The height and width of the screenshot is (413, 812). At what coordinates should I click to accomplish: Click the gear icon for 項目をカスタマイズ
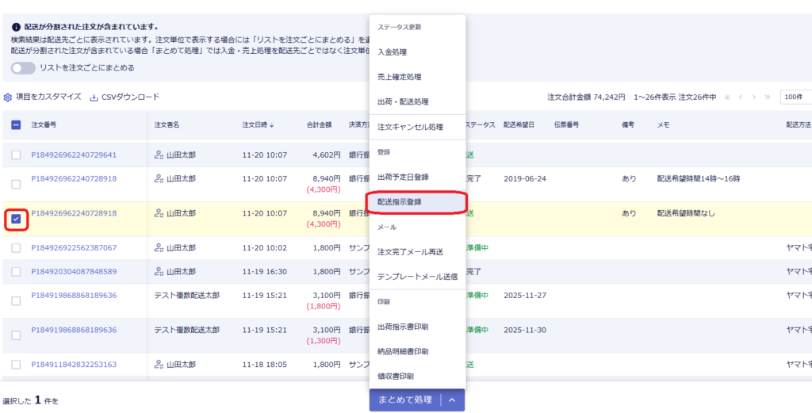click(8, 98)
